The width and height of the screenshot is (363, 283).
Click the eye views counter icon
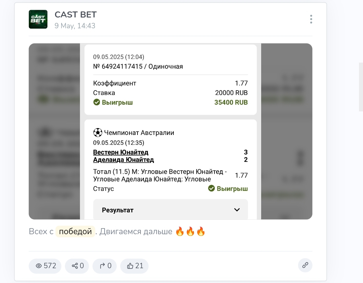[x=39, y=266]
